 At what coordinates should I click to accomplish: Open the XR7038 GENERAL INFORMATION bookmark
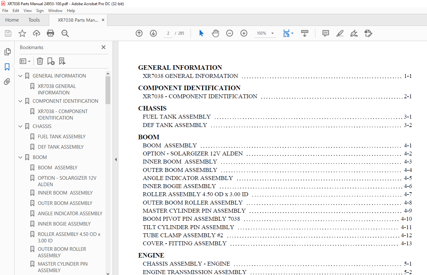[x=57, y=90]
